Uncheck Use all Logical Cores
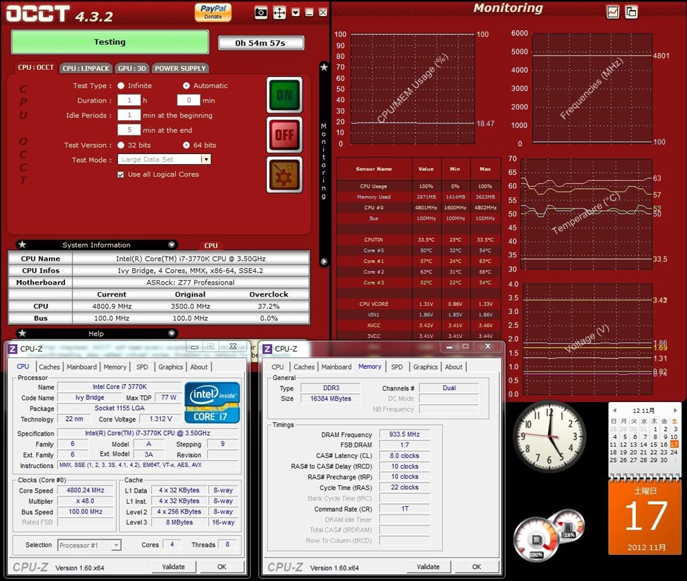The height and width of the screenshot is (581, 687). pyautogui.click(x=121, y=175)
